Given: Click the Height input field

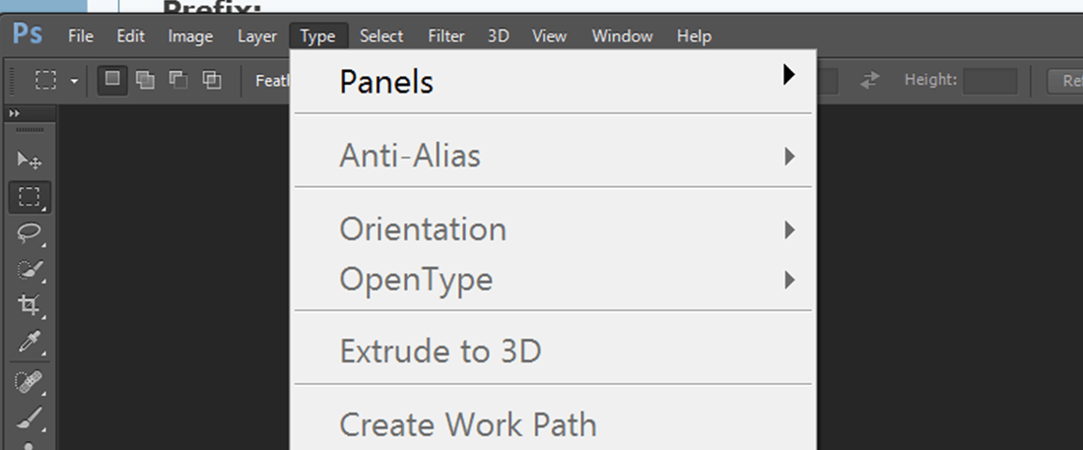Looking at the screenshot, I should [x=989, y=81].
